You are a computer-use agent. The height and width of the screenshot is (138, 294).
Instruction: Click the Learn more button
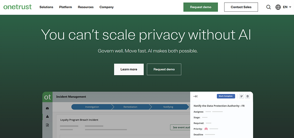(129, 69)
